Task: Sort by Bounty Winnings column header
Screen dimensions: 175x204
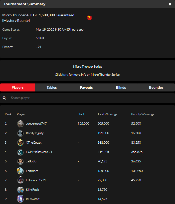Action: pos(143,114)
